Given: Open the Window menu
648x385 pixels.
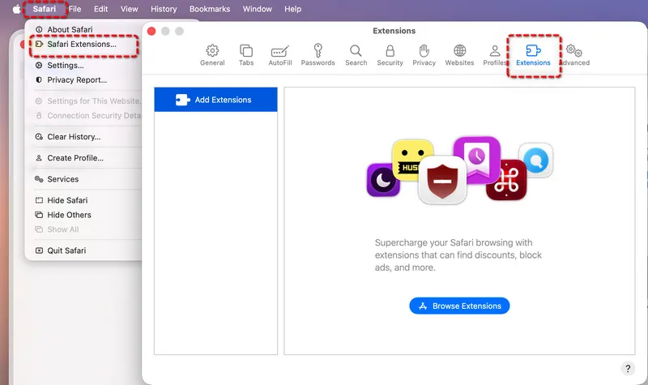Looking at the screenshot, I should coord(257,9).
